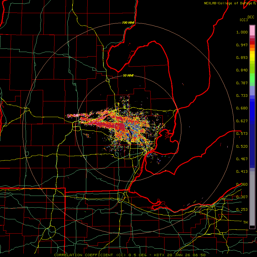This screenshot has width=257, height=257.
Task: Select the 0.360 scale value
Action: click(x=242, y=184)
